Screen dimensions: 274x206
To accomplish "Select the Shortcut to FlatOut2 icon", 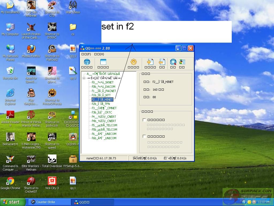I will [x=52, y=53].
